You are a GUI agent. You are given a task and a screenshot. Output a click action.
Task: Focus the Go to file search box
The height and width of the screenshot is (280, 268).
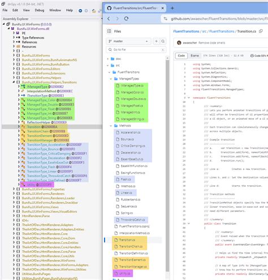(136, 50)
